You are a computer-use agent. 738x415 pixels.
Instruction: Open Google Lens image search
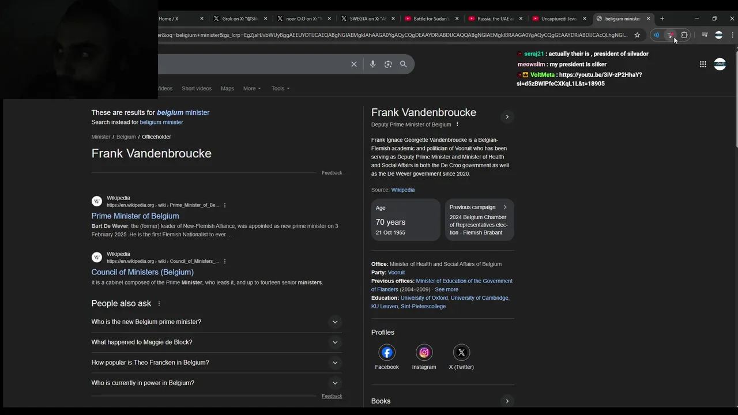(x=388, y=64)
